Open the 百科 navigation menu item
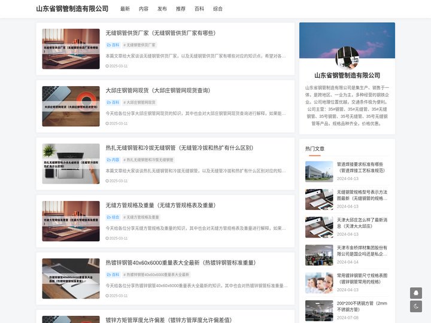The width and height of the screenshot is (431, 323). [x=199, y=9]
